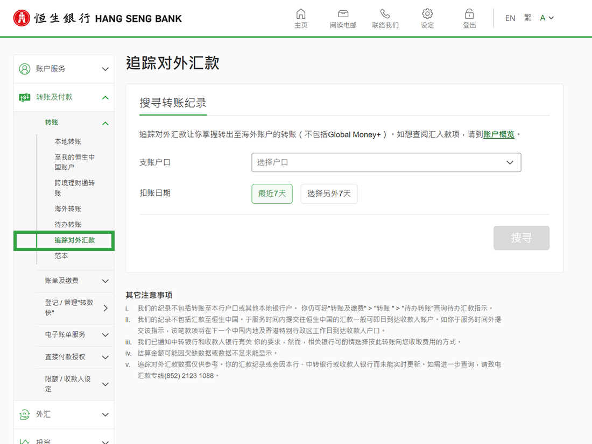Select the 最近7天 date option
Screen dimensions: 592x444
tap(272, 194)
